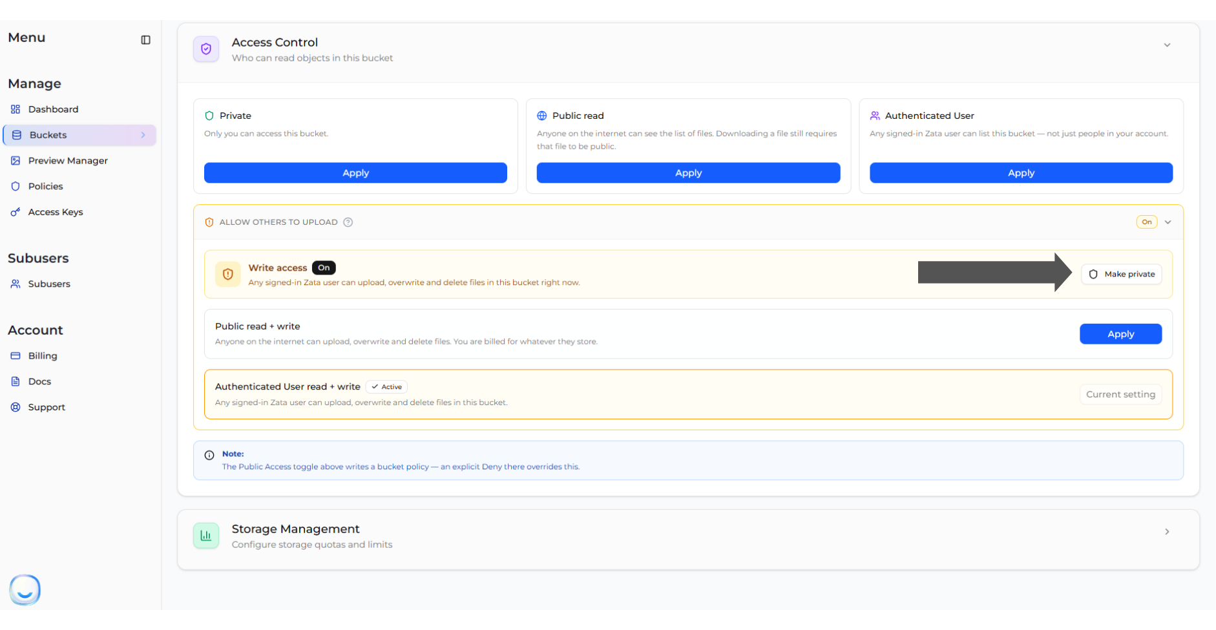Click the Storage Management heading
1216x630 pixels.
pos(295,529)
